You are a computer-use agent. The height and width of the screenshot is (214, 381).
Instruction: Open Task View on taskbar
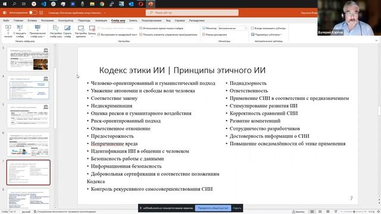click(24, 4)
